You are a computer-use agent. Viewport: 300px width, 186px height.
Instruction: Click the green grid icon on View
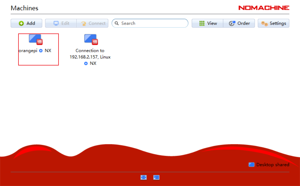point(202,23)
